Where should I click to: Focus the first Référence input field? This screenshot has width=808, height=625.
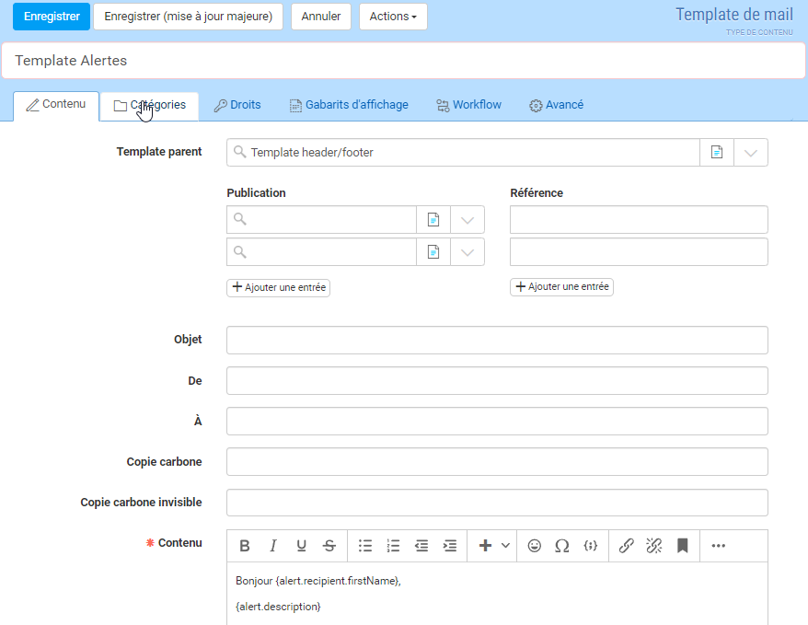639,220
